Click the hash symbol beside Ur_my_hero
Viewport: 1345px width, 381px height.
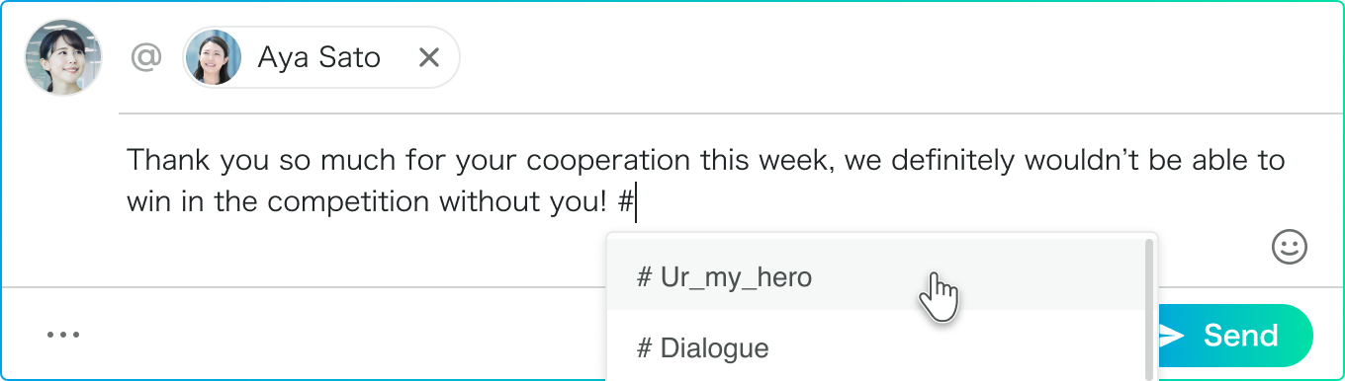click(644, 278)
